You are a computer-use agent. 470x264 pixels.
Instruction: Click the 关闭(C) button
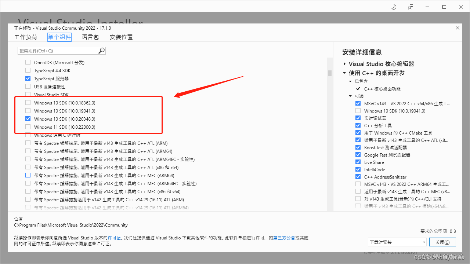442,242
